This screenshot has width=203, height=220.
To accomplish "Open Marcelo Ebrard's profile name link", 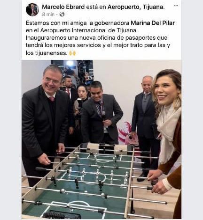I will [x=63, y=7].
